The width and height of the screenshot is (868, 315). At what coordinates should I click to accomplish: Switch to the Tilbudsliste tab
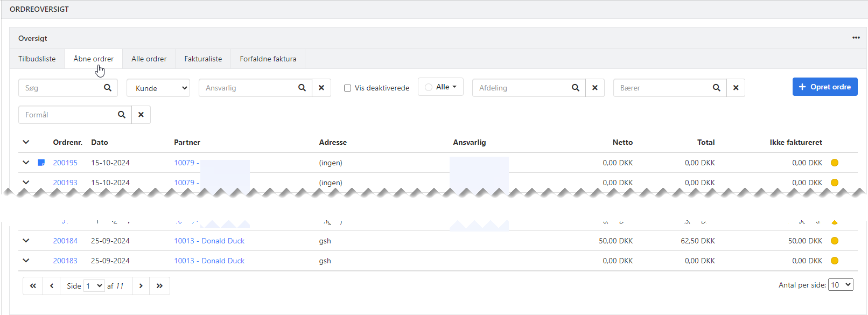coord(37,59)
